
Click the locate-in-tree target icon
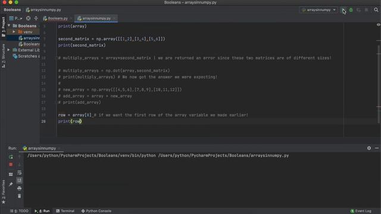[28, 18]
